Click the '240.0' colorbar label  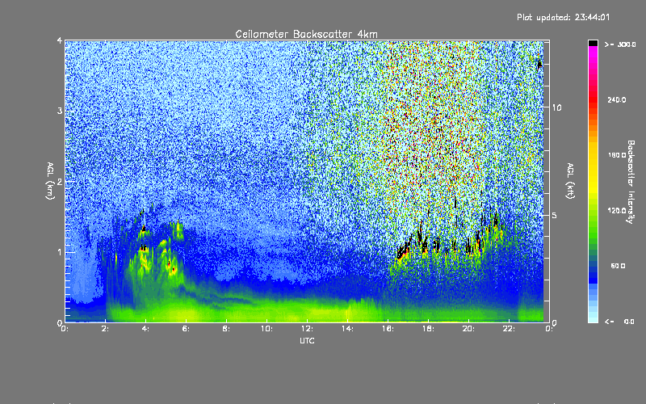coord(617,99)
